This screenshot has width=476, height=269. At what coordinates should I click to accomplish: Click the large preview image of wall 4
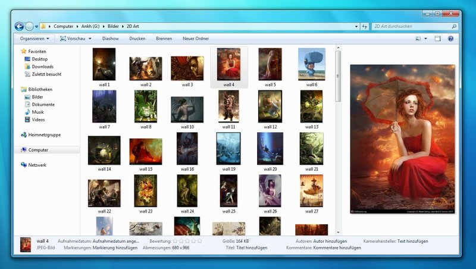tap(402, 139)
